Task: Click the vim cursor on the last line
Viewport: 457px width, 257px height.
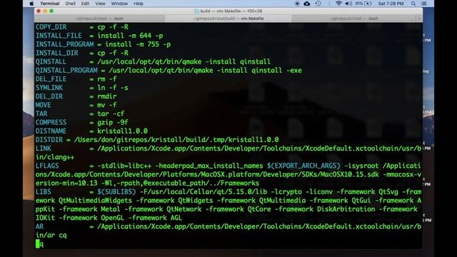Action: [x=38, y=244]
